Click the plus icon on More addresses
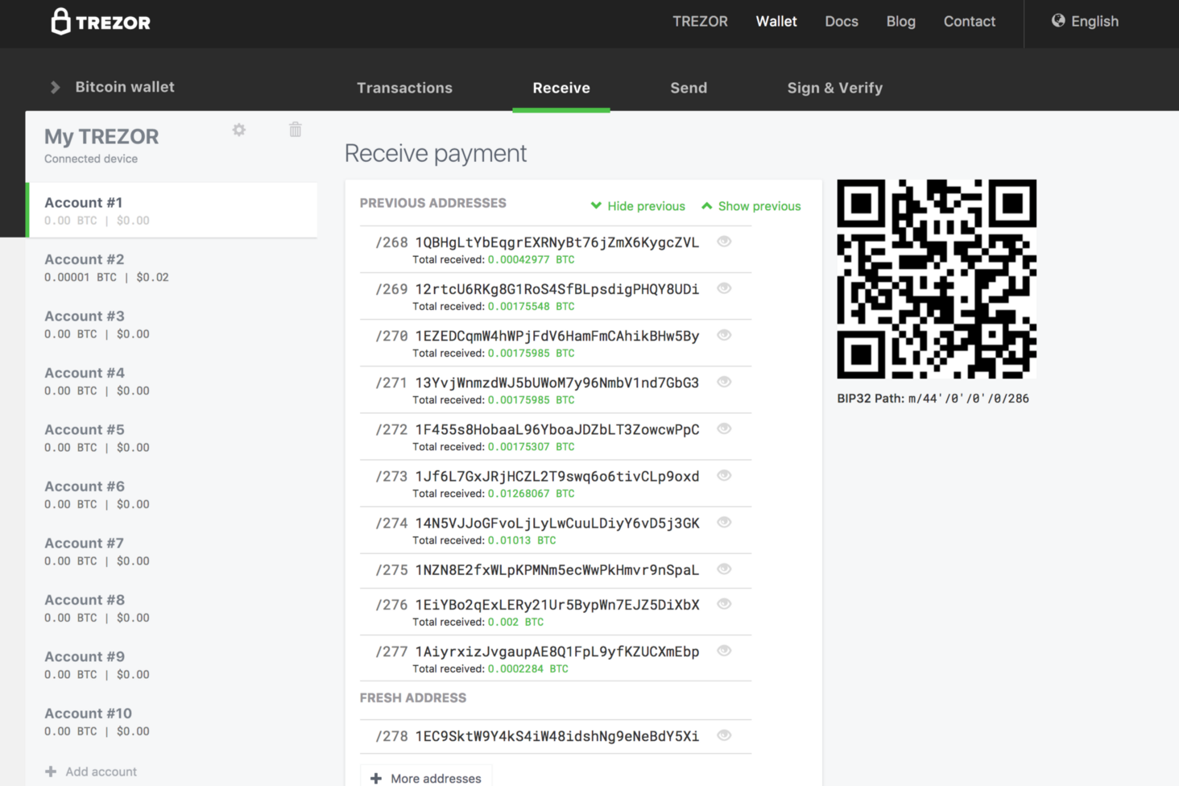The height and width of the screenshot is (786, 1179). click(376, 779)
